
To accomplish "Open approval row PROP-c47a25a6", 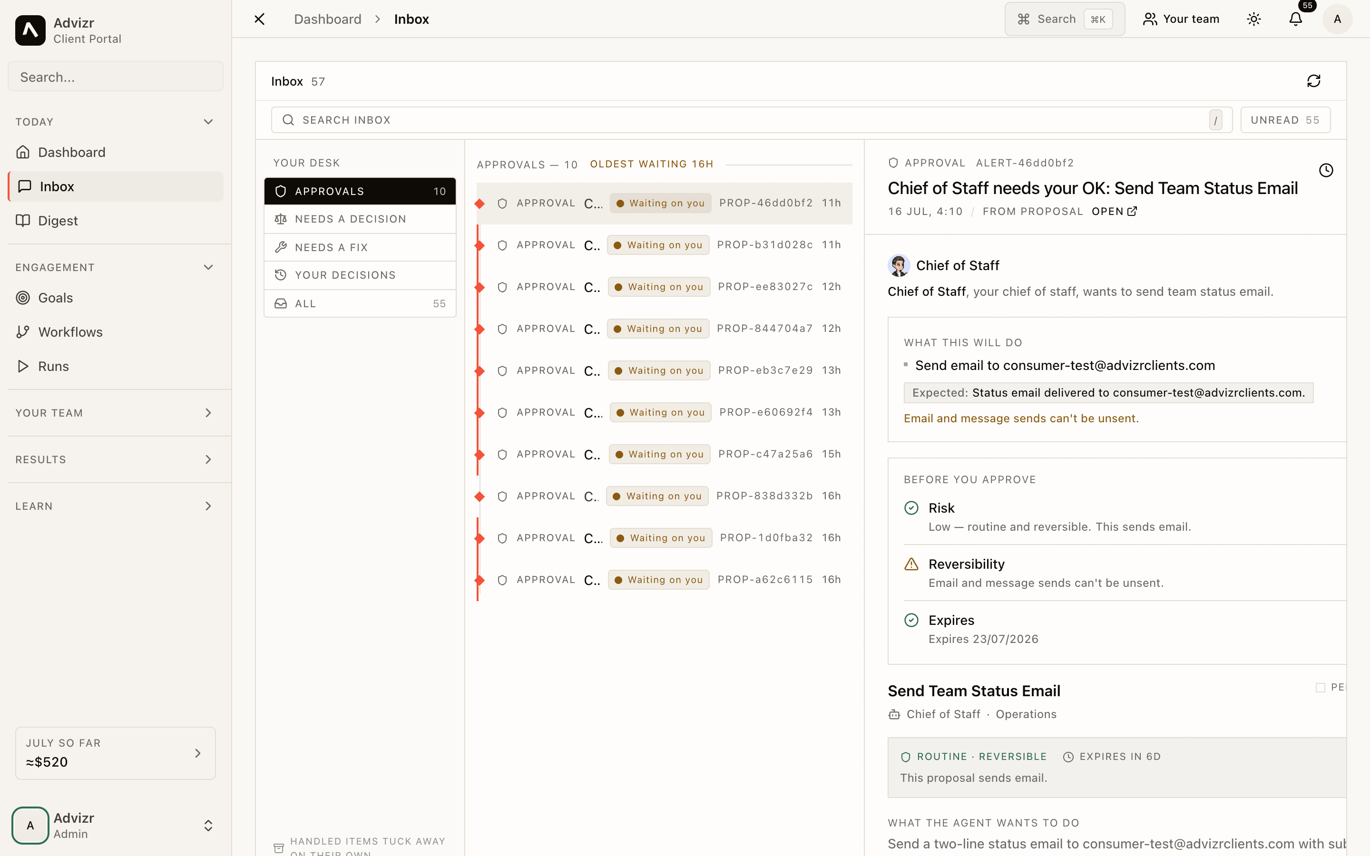I will click(664, 455).
